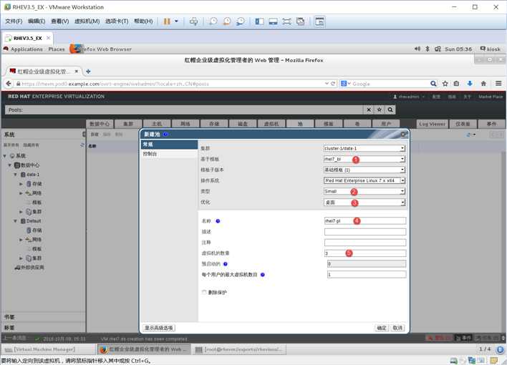Open the snapshot manager icon
Viewport: 507px width, 365px height.
coord(241,21)
